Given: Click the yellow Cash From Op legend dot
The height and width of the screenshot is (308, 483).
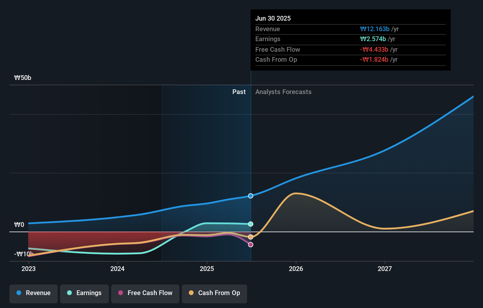Looking at the screenshot, I should tap(191, 293).
